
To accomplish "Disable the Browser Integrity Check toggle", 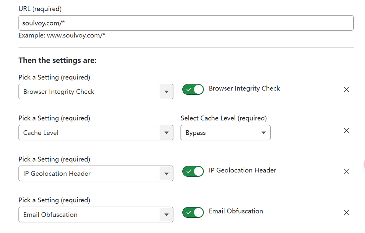I will click(x=193, y=89).
